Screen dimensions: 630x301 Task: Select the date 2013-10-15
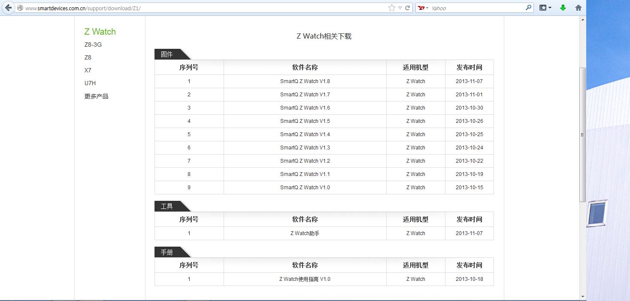click(x=469, y=188)
